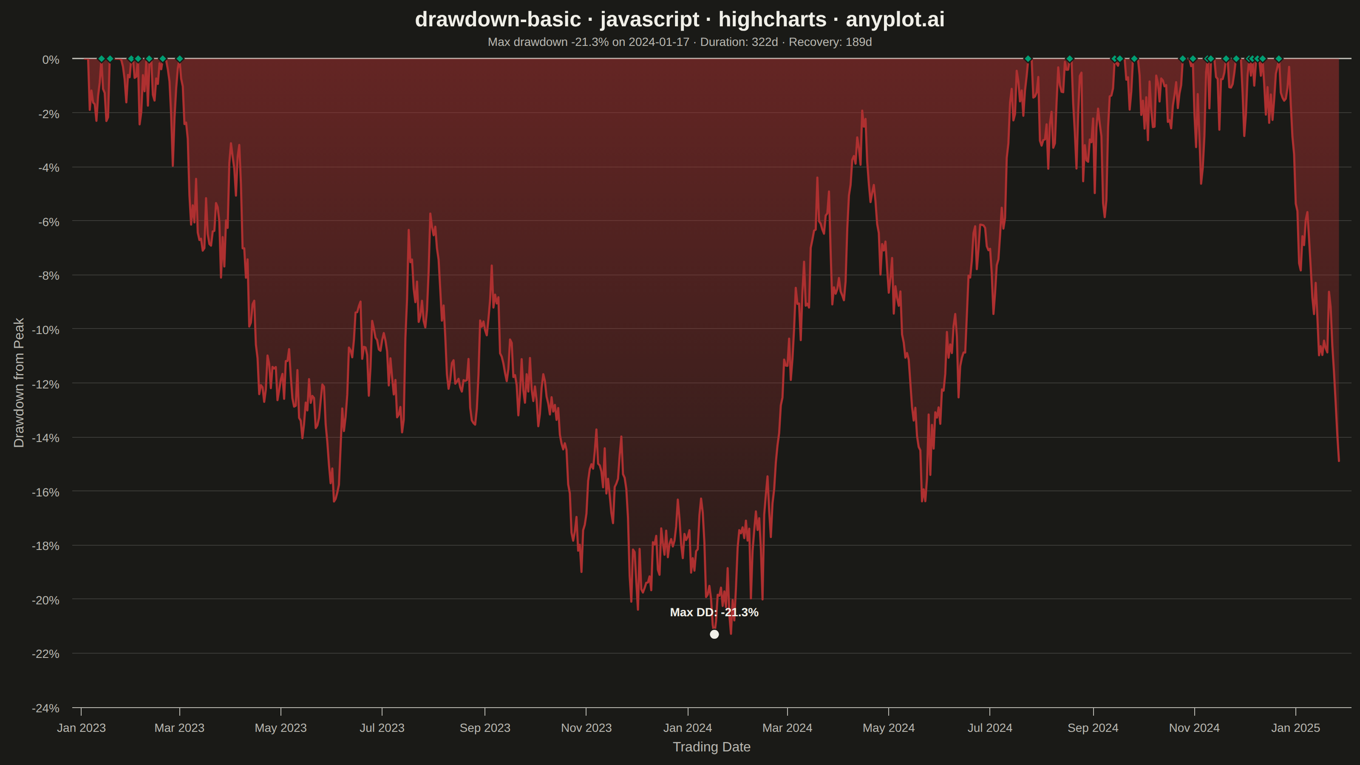Click the '-14%' y-axis tick label

coord(45,438)
